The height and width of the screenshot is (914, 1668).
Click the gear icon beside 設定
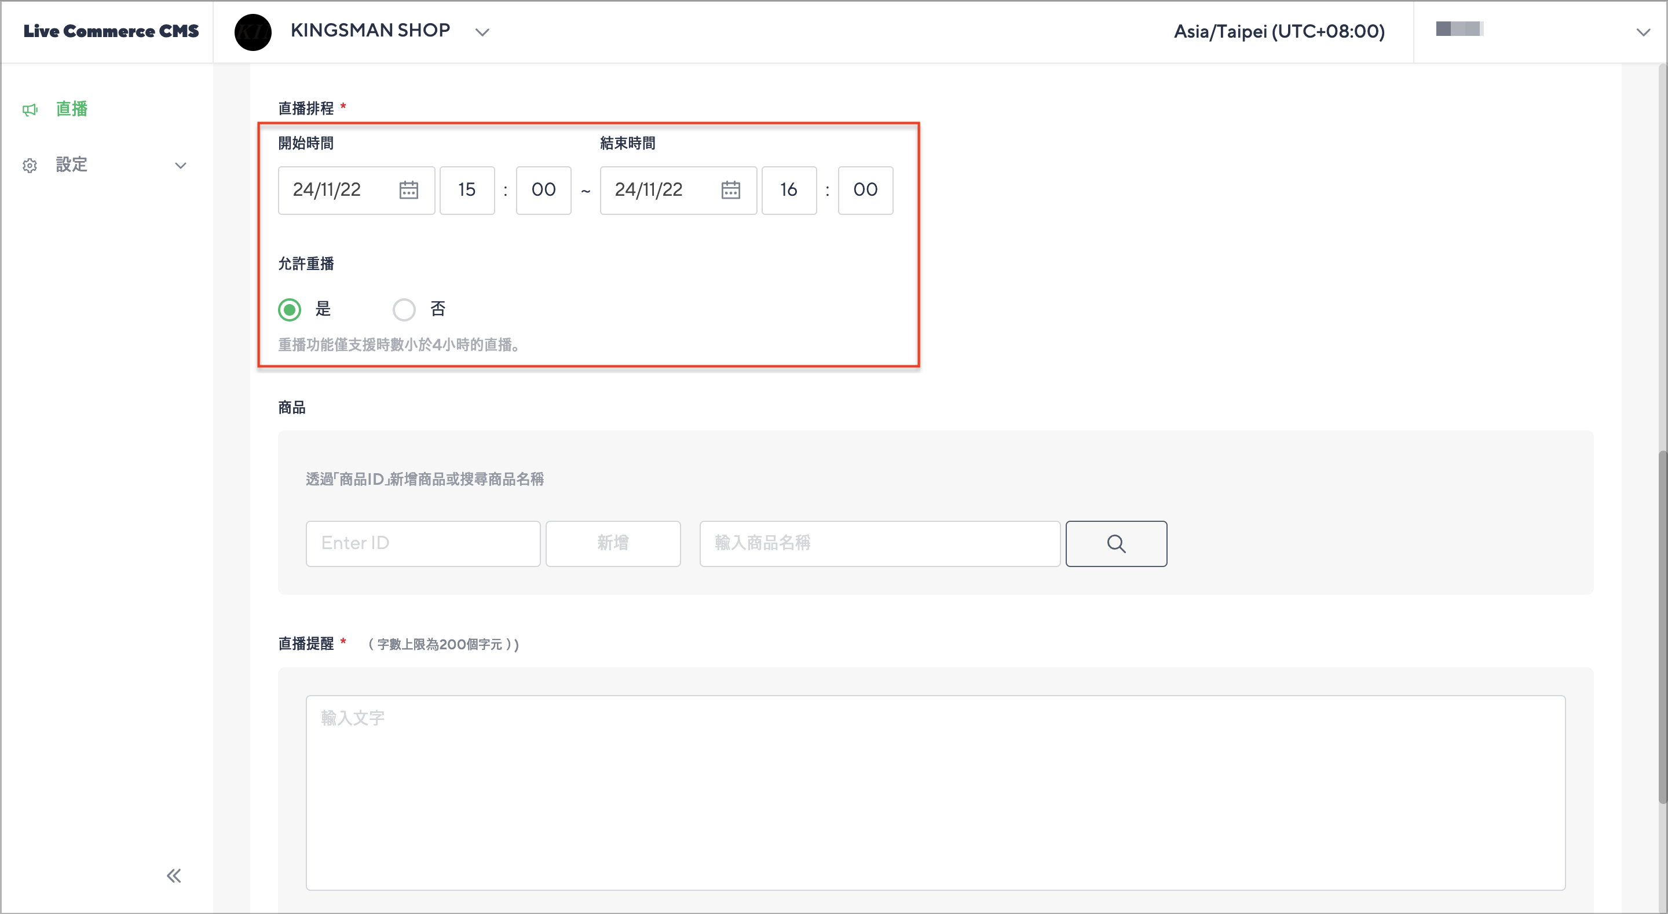30,165
